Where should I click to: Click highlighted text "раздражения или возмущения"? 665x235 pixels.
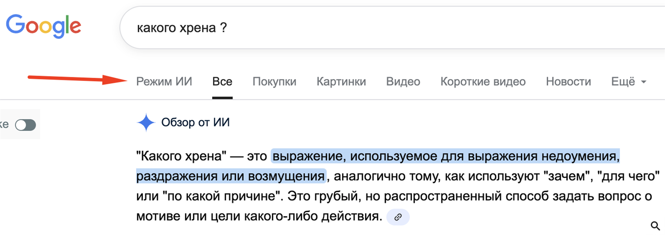pos(230,176)
